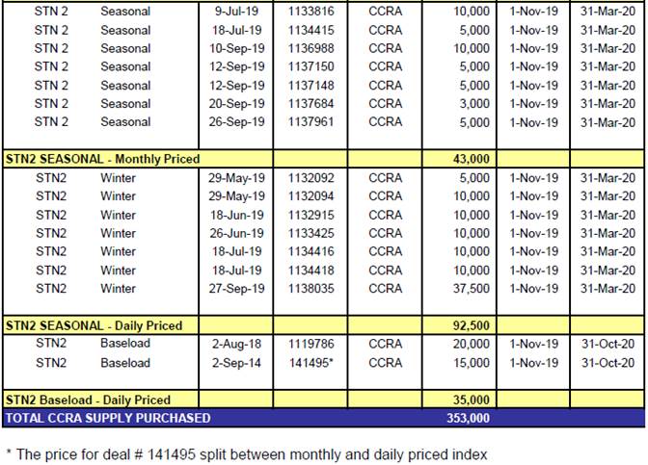
Task: Click the STN2 Baseload - Daily Priced label
Action: [88, 400]
